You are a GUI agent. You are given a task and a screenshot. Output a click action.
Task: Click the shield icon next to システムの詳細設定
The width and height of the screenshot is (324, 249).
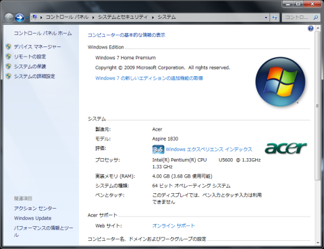pyautogui.click(x=8, y=76)
